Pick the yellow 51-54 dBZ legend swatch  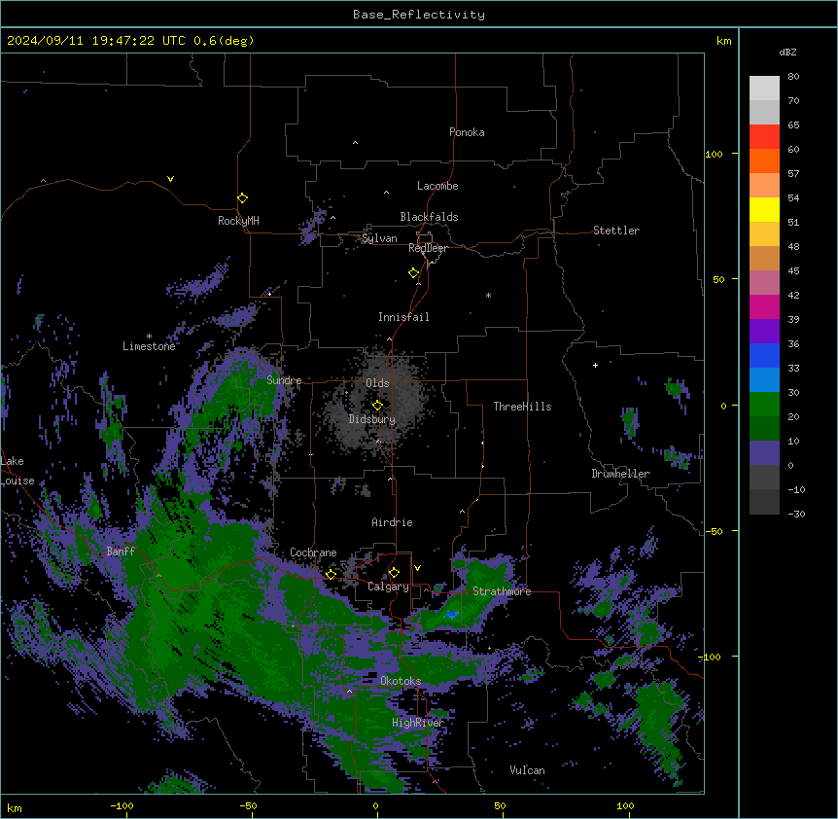764,209
